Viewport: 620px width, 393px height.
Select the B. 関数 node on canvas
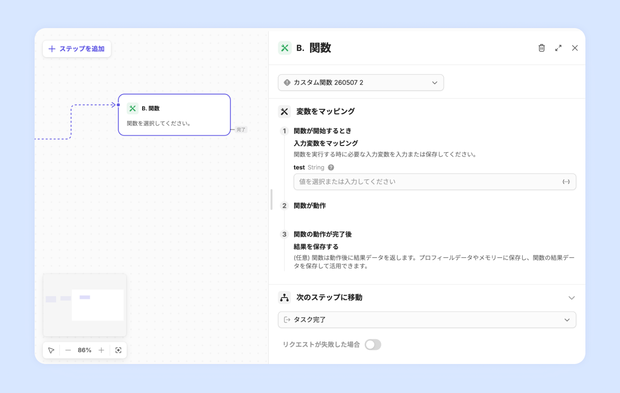coord(174,115)
